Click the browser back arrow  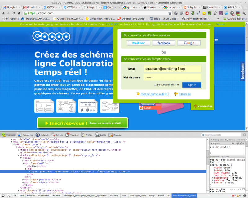[3, 13]
